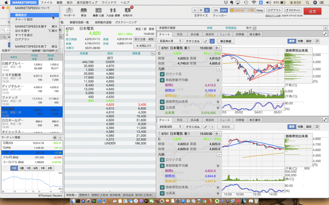Open ロウソク足 gear settings in lower chart
Screen dimensions: 329x205
pos(162,160)
